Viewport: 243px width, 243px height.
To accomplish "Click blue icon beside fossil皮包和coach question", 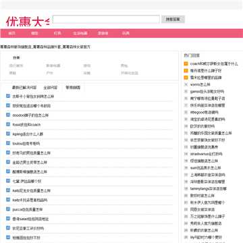I will 8,124.
